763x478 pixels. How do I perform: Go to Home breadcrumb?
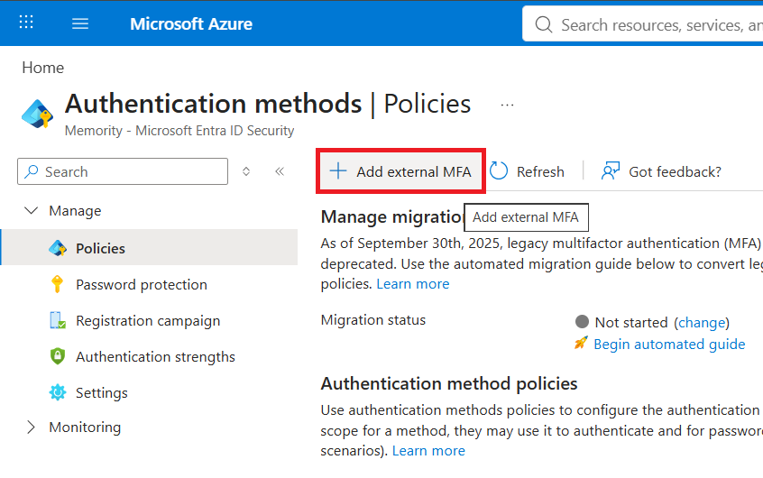(42, 68)
